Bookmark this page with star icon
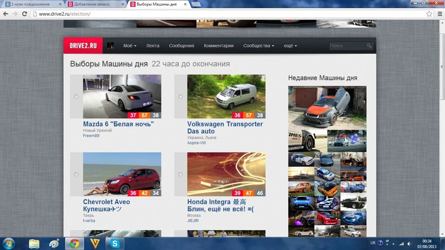445x250 pixels. click(x=429, y=13)
